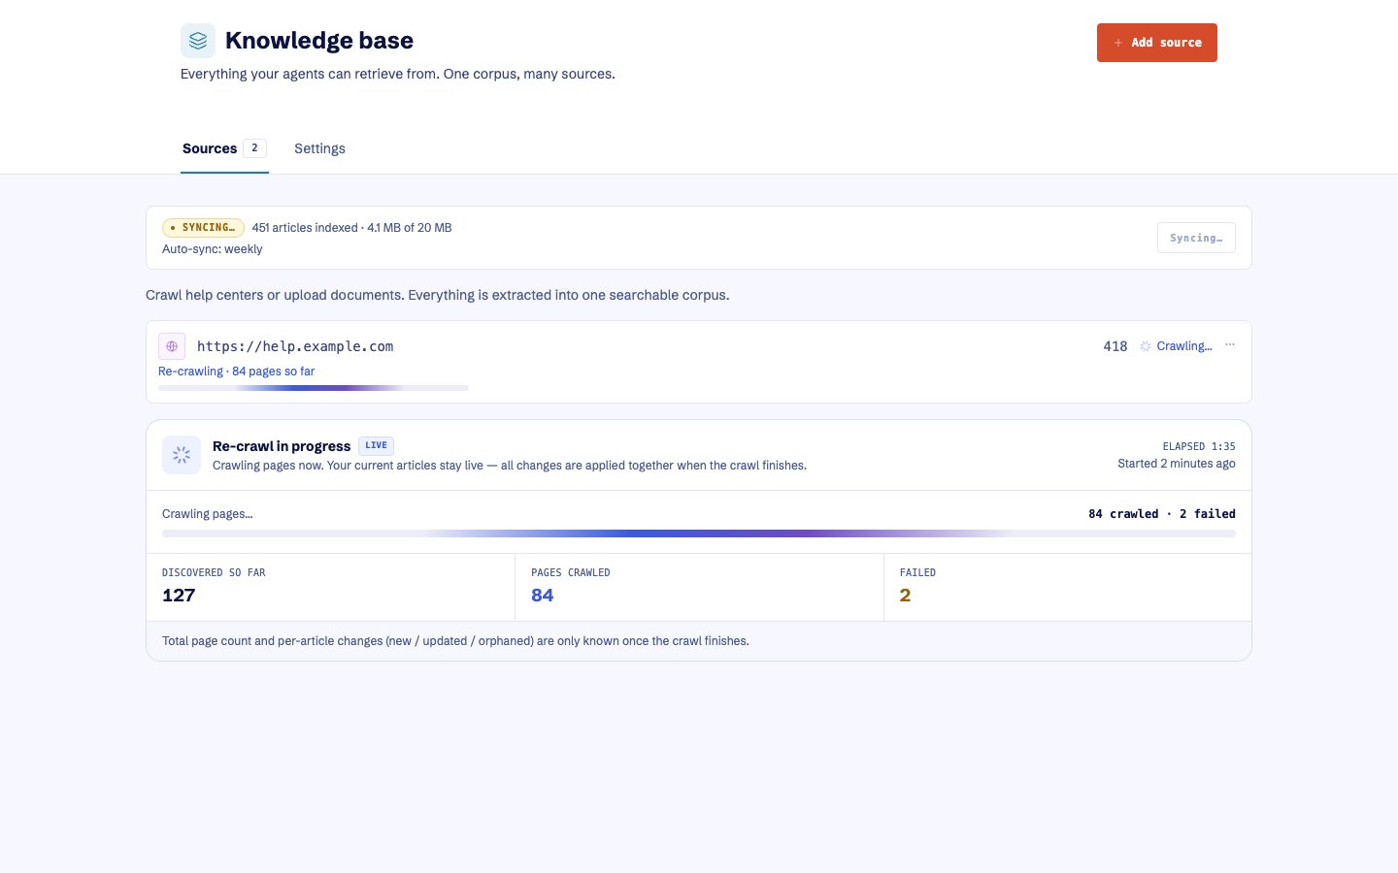This screenshot has height=873, width=1398.
Task: Click the Failed value 2
Action: tap(905, 596)
